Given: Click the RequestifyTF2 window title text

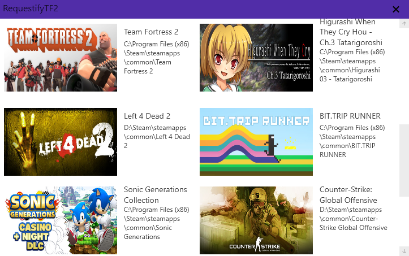Looking at the screenshot, I should pos(31,8).
